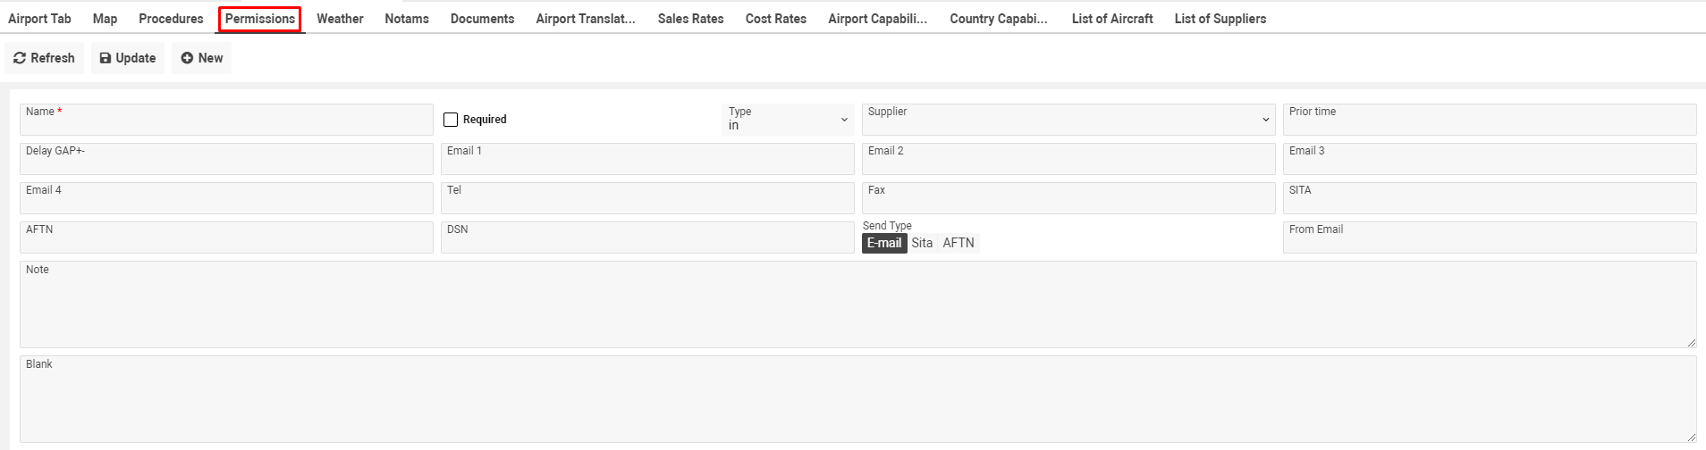Choose AFTN as Send Type

(x=959, y=243)
